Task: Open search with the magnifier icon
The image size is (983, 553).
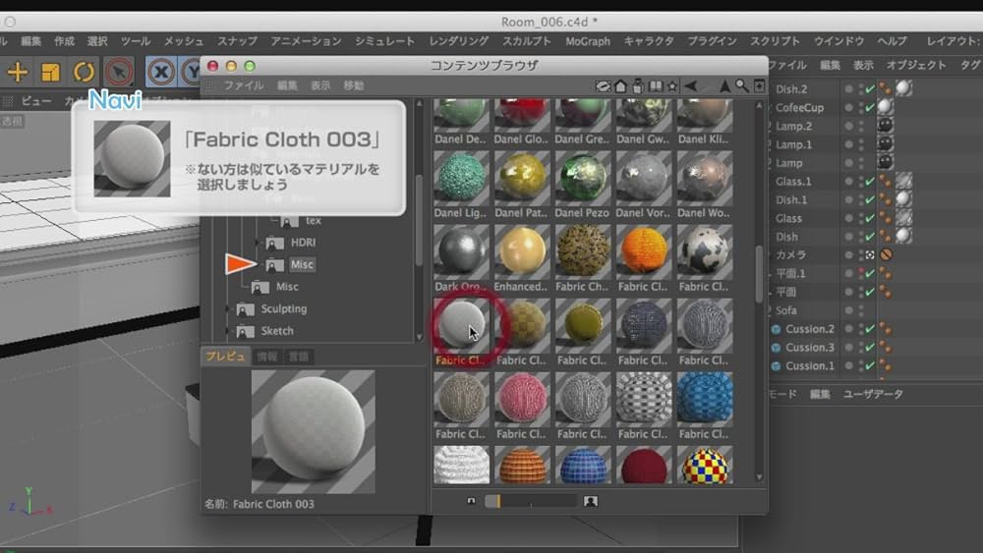Action: pyautogui.click(x=741, y=86)
